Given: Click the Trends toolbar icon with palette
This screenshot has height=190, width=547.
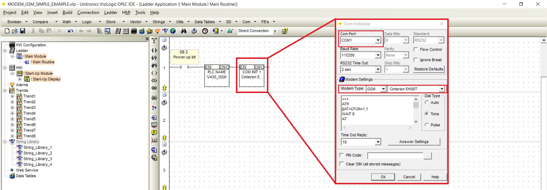Looking at the screenshot, I should pyautogui.click(x=150, y=31).
